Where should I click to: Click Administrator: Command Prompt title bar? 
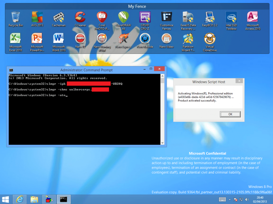coord(86,70)
